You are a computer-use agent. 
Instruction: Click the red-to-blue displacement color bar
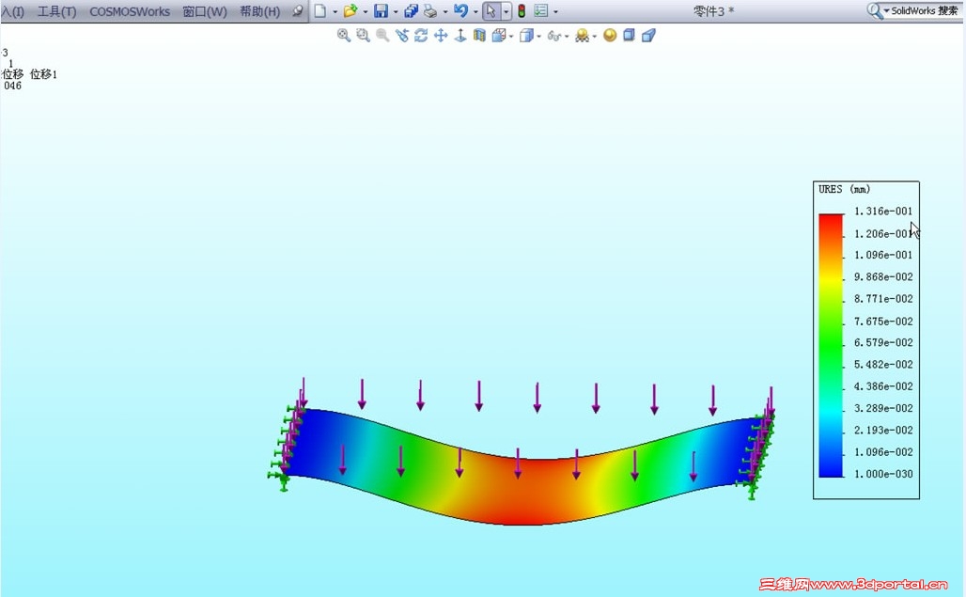(x=831, y=346)
